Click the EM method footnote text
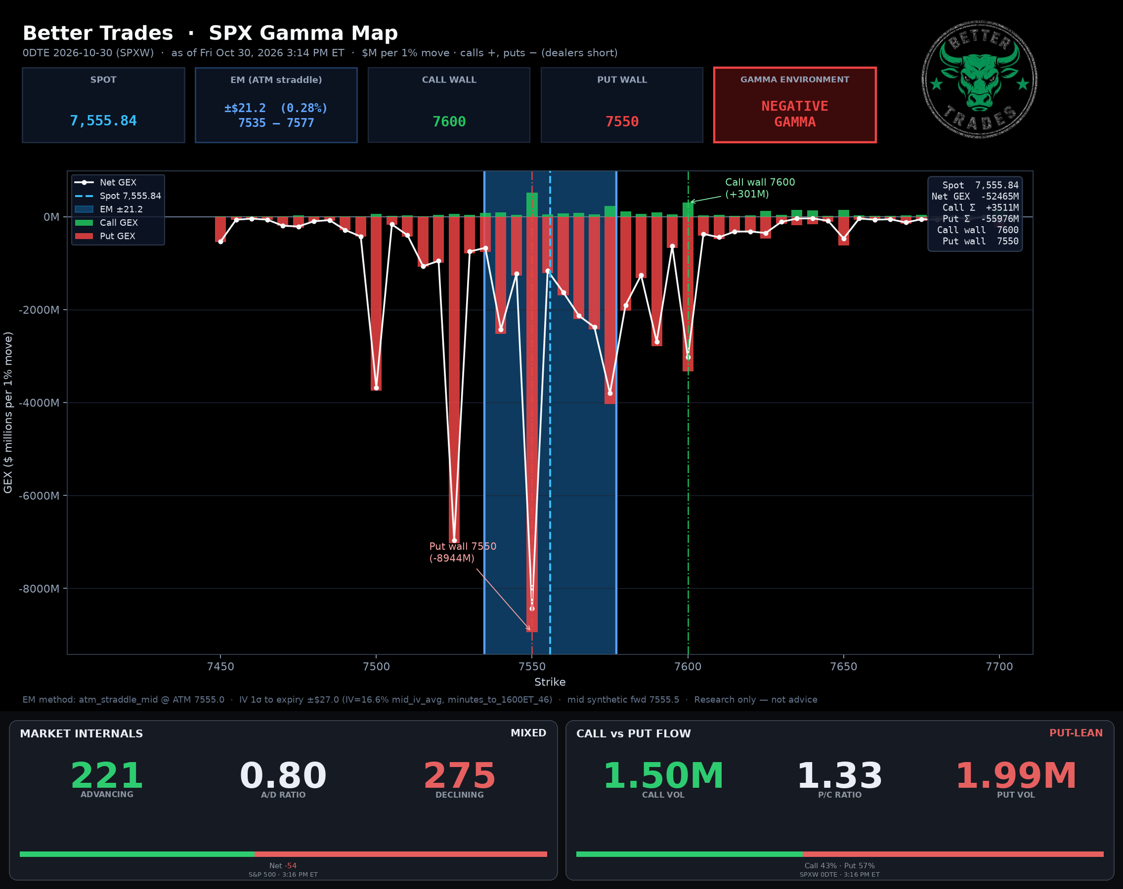The height and width of the screenshot is (889, 1123). pyautogui.click(x=420, y=699)
